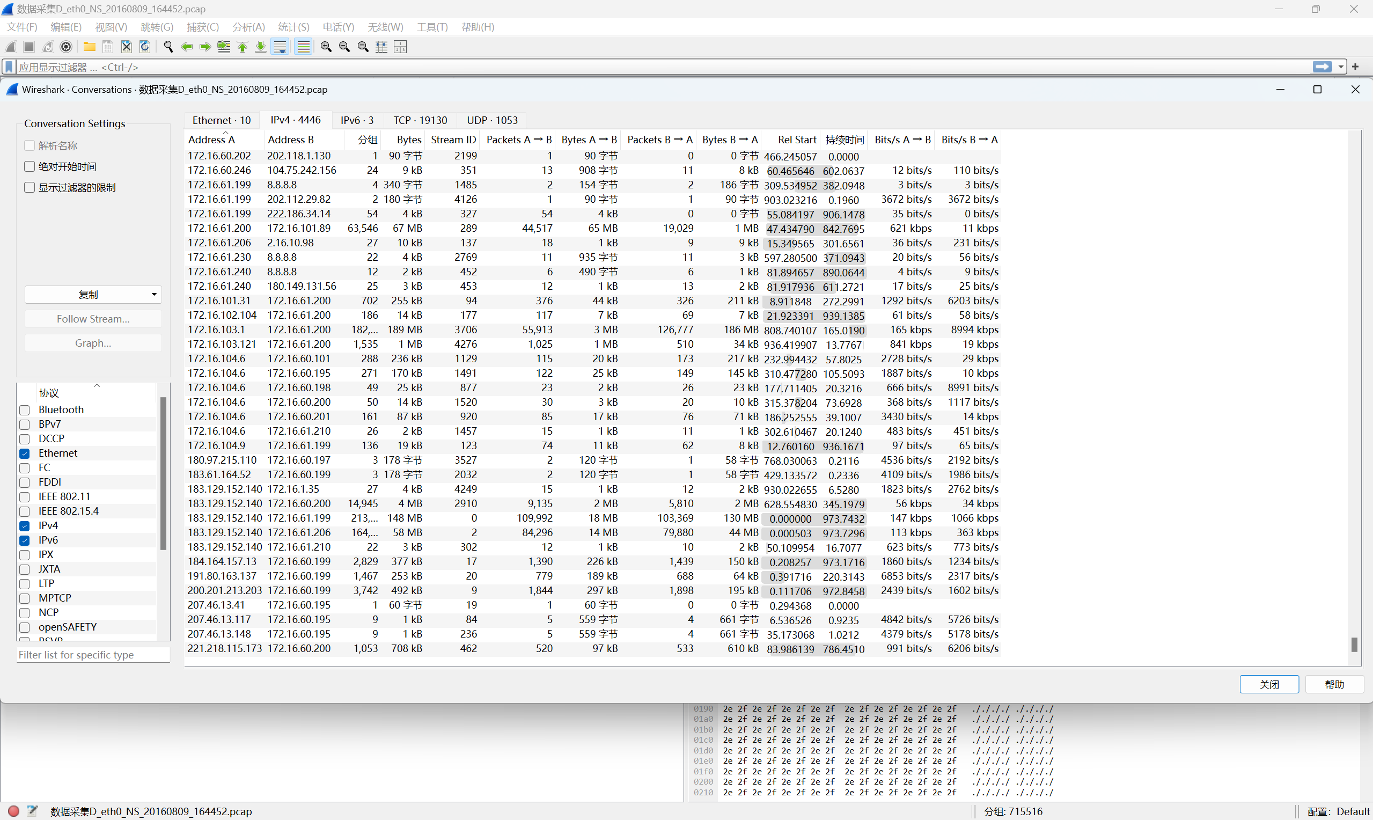Screen dimensions: 1373x820
Task: Toggle 显示过滤器的限制 checkbox
Action: point(30,187)
